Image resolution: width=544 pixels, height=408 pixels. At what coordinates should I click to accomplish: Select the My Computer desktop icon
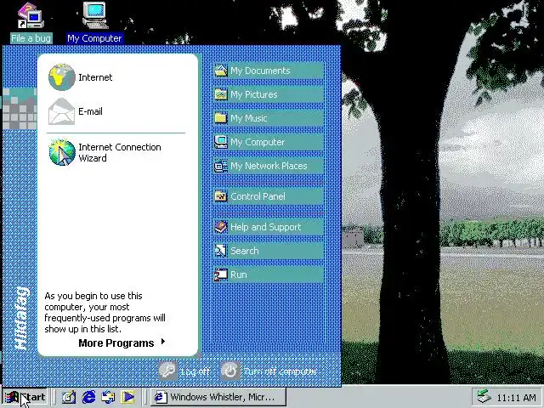coord(95,15)
